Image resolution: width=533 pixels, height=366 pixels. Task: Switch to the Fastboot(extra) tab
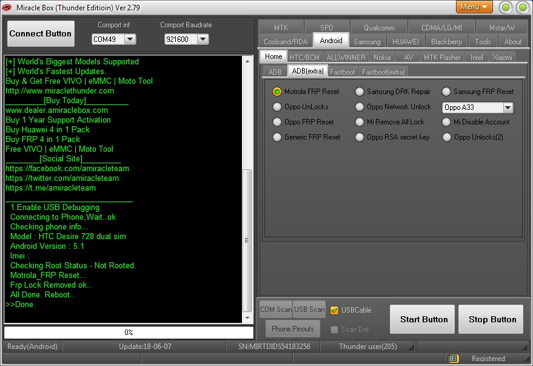383,72
